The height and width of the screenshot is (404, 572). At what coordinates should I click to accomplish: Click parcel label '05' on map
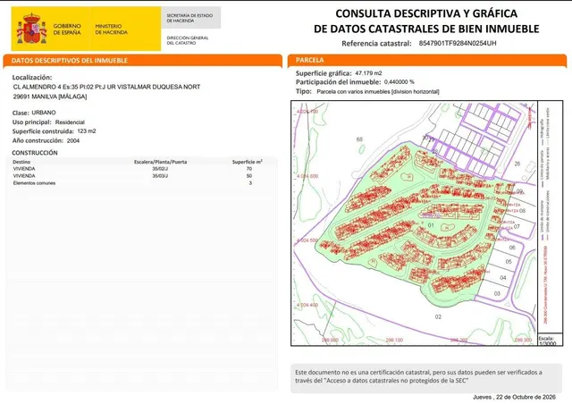tap(509, 262)
